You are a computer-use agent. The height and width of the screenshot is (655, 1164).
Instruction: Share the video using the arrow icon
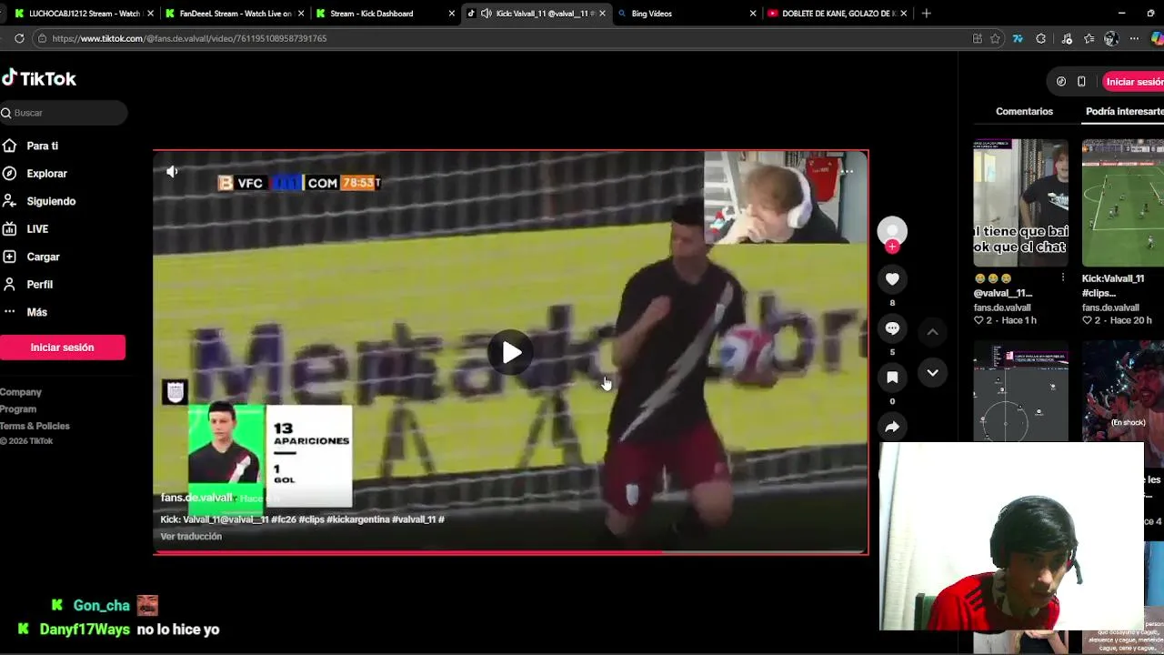[892, 427]
